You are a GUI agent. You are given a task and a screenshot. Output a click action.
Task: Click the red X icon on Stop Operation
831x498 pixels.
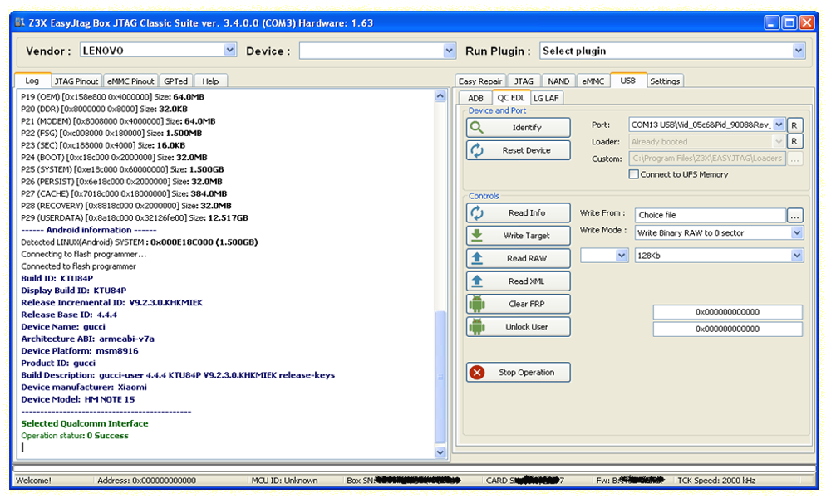(x=477, y=373)
